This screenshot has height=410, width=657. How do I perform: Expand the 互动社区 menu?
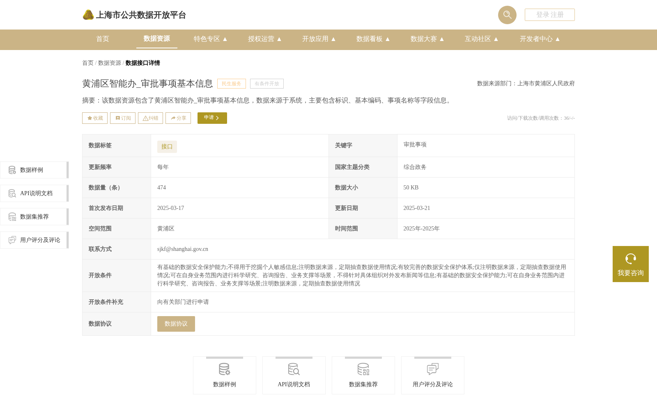point(482,39)
